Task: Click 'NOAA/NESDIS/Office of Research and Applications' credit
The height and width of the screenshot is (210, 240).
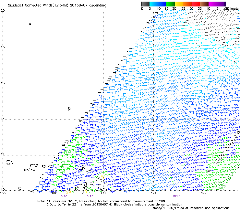Action: pyautogui.click(x=191, y=208)
